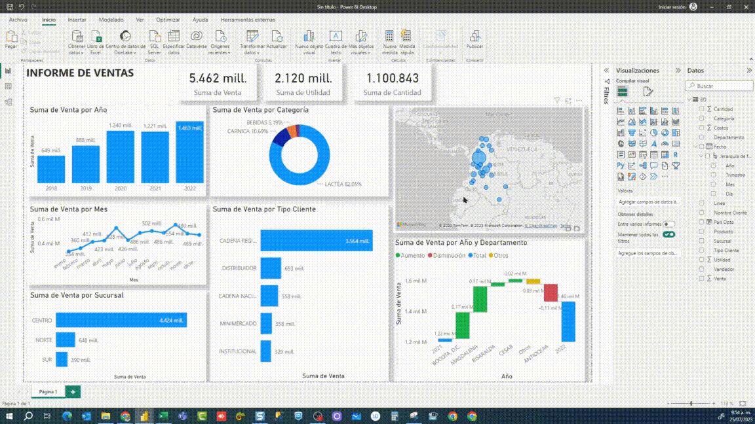Collapse the Fecha field tree
This screenshot has width=755, height=424.
694,147
